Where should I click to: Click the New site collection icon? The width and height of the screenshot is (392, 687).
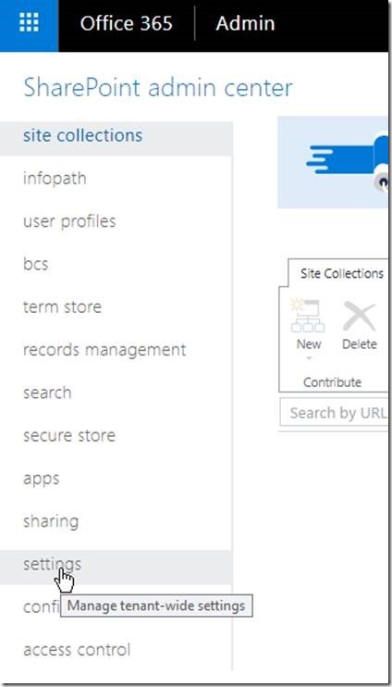[x=308, y=316]
